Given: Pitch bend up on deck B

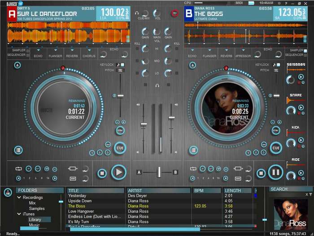Looking at the screenshot, I should point(279,122).
